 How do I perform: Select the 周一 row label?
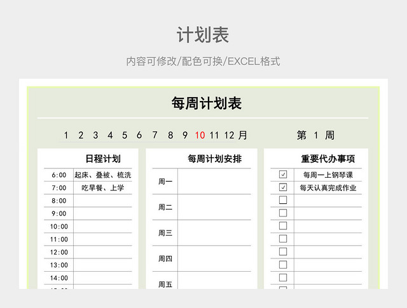165,182
